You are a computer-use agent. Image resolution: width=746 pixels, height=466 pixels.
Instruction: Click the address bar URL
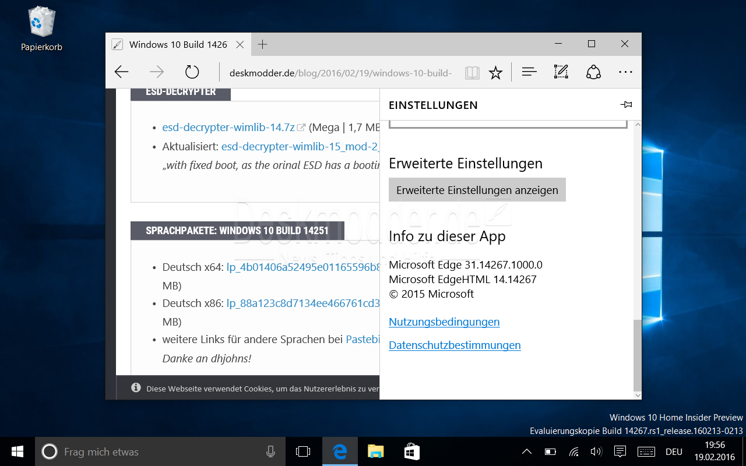(341, 73)
